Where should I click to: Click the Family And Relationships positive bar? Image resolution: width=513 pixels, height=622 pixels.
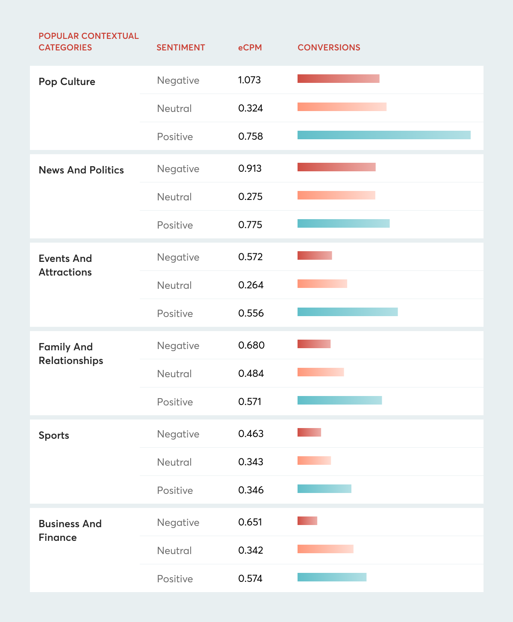[x=340, y=400]
